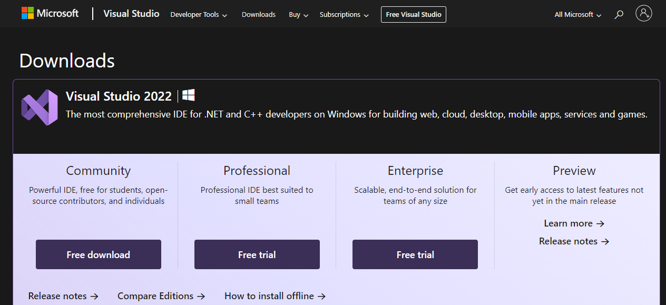Click the Free Visual Studio button
The height and width of the screenshot is (305, 666).
(414, 14)
